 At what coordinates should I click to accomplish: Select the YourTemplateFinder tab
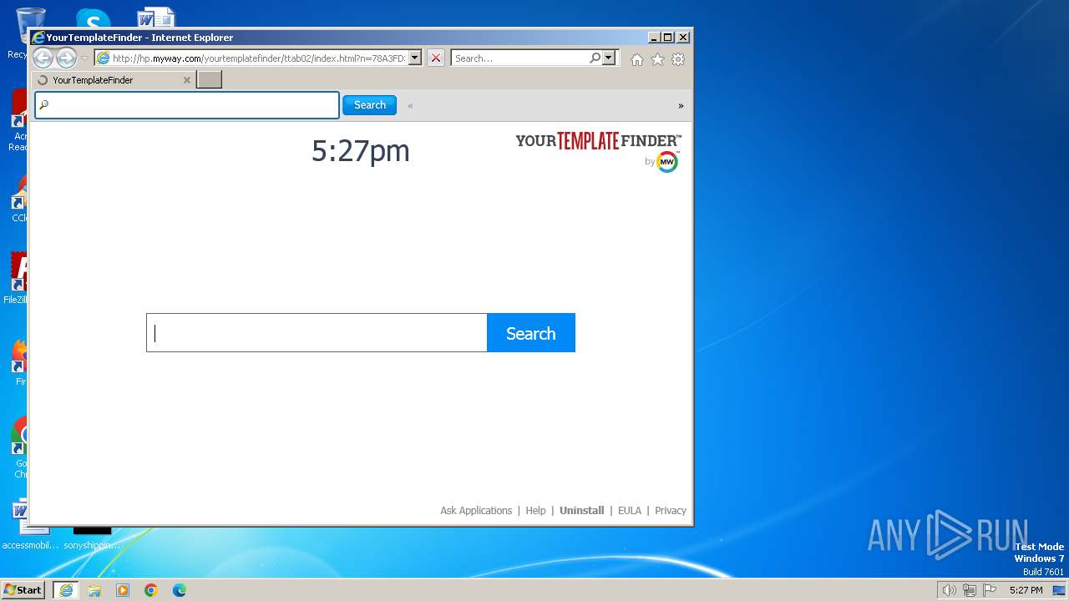114,80
